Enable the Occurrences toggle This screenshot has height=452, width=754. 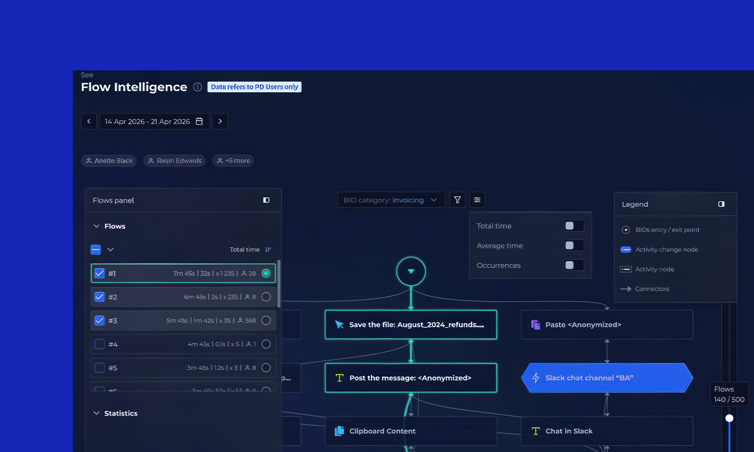(574, 265)
